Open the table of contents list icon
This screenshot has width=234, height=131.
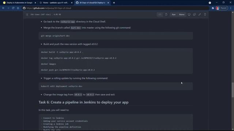click(x=27, y=15)
